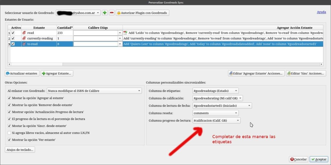331x165 pixels.
Task: Click the row number 1 header
Action: pyautogui.click(x=9, y=33)
